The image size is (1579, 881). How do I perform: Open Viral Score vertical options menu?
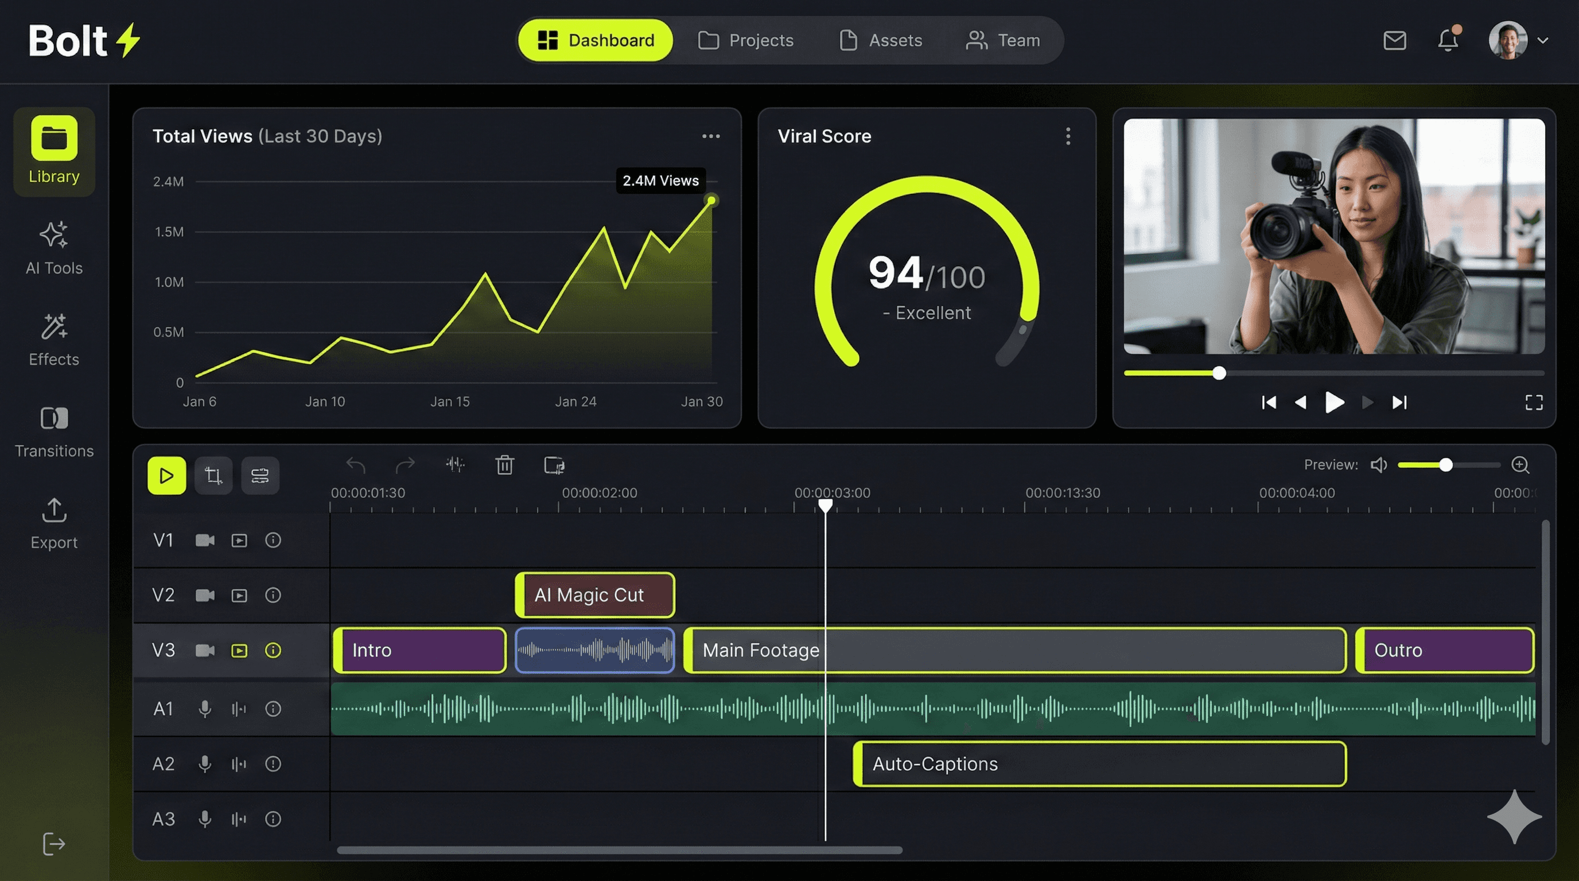pyautogui.click(x=1068, y=136)
